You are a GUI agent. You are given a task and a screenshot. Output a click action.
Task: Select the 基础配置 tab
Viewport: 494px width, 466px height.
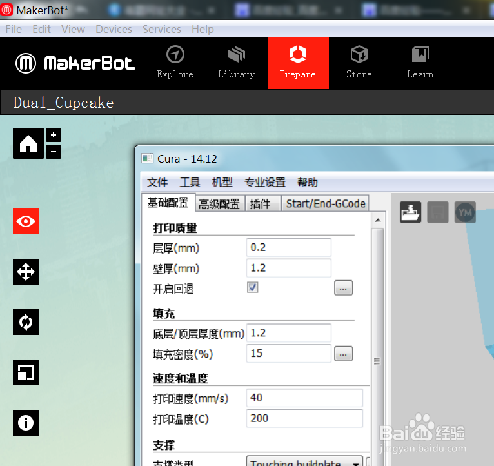[168, 203]
